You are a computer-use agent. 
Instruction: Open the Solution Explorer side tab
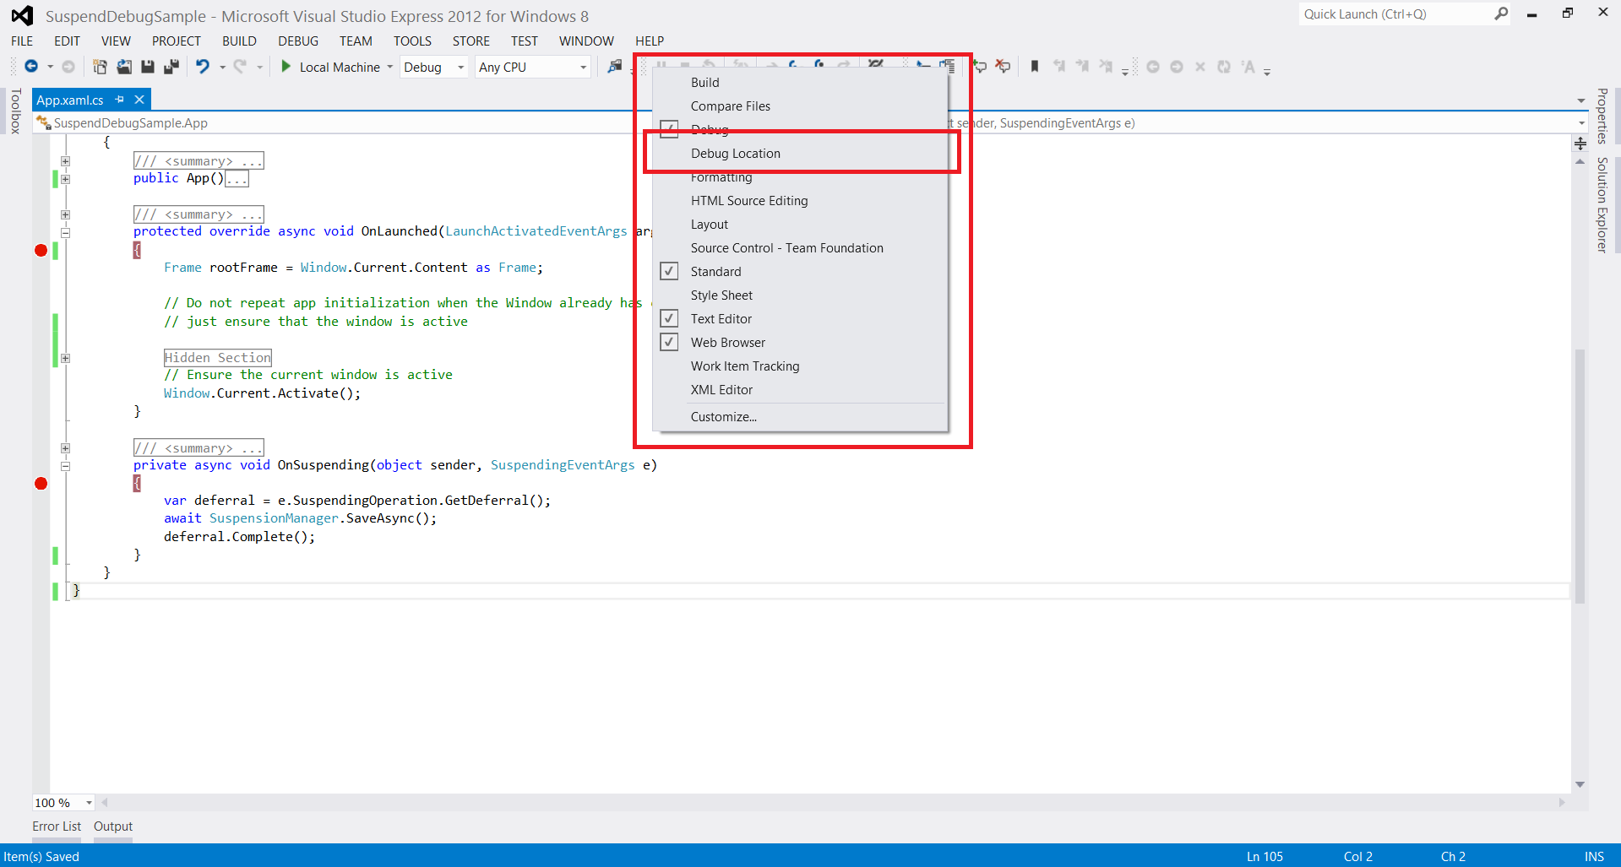(1602, 205)
